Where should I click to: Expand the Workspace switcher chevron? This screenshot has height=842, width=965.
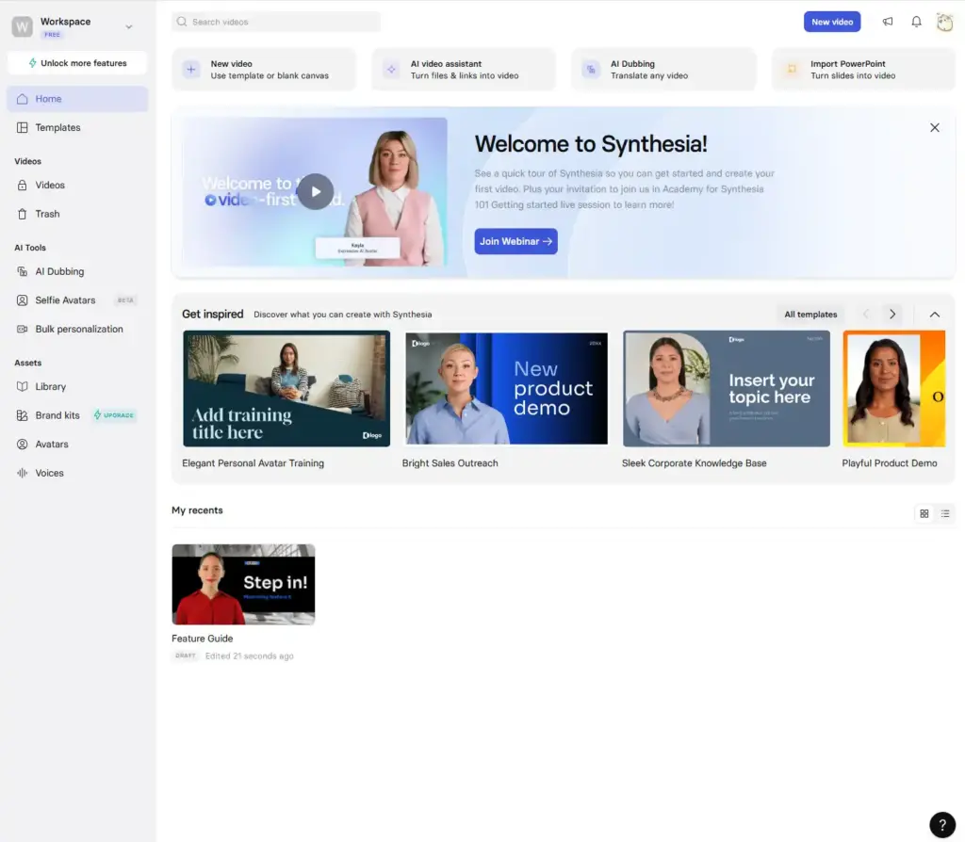point(128,27)
